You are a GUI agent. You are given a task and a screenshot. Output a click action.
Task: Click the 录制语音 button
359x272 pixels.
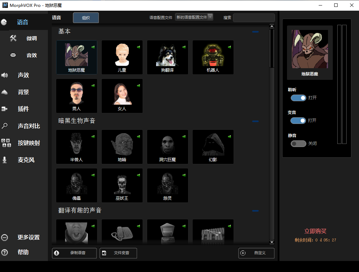[x=74, y=253]
